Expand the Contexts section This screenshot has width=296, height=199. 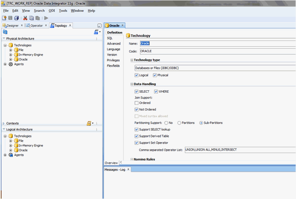[x=4, y=123]
